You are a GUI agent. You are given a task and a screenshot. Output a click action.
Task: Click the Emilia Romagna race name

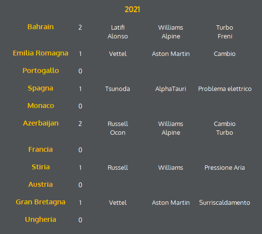tap(40, 53)
